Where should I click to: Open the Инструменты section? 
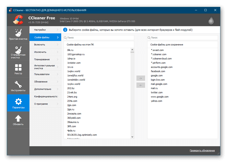(x=18, y=86)
